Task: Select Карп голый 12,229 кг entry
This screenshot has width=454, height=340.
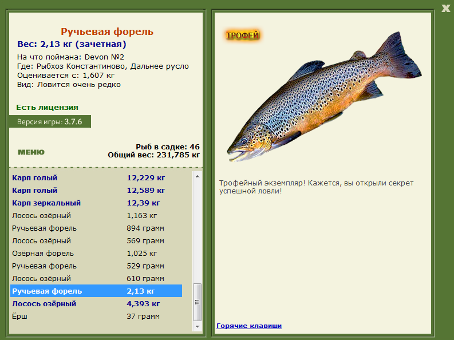Action: [96, 177]
